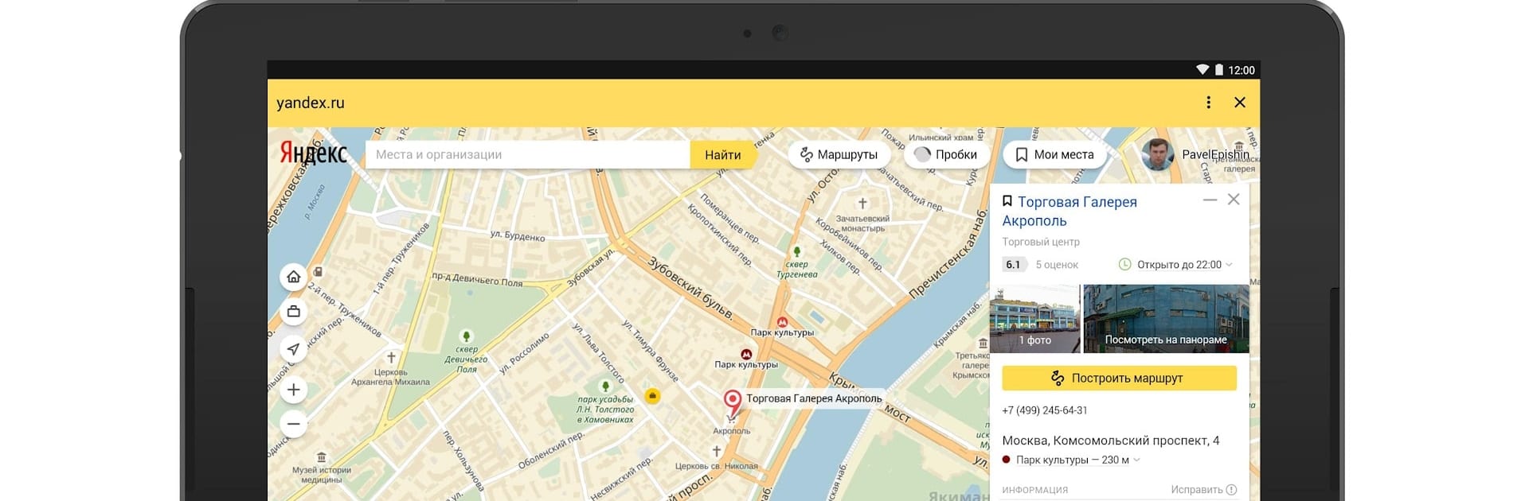Click Построить маршрут button
The height and width of the screenshot is (501, 1529).
click(x=1119, y=379)
